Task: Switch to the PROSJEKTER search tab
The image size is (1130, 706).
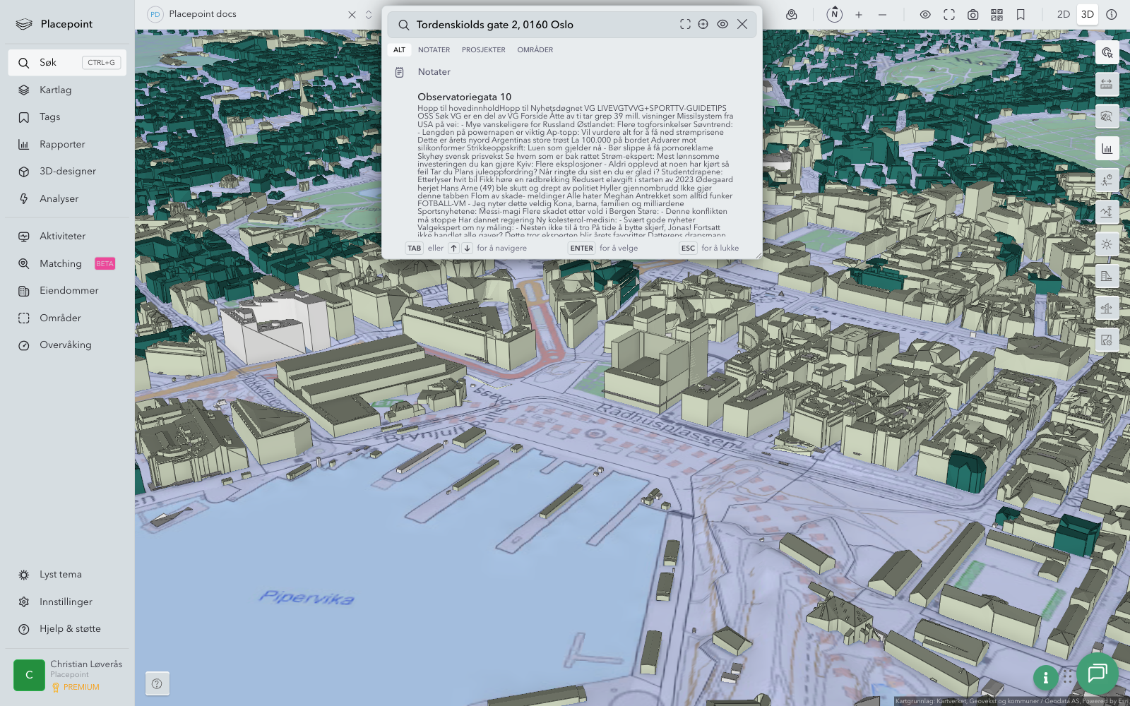Action: (483, 50)
